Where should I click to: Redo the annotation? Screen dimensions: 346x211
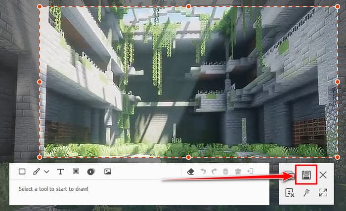pyautogui.click(x=214, y=171)
